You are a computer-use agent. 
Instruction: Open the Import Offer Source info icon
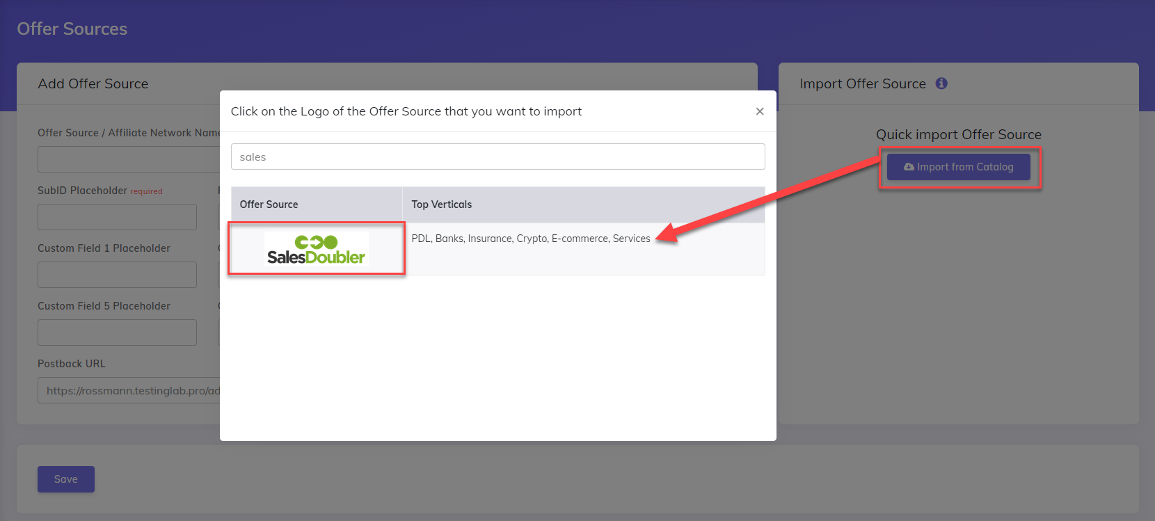pyautogui.click(x=941, y=83)
